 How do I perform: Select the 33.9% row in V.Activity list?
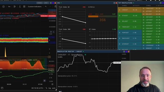tap(153, 17)
